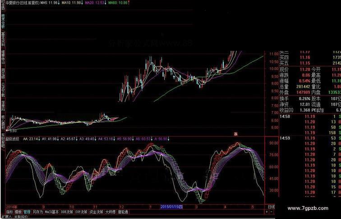This screenshot has width=341, height=219.
Task: Open the 技术分析 sidebar tab
Action: point(3,21)
